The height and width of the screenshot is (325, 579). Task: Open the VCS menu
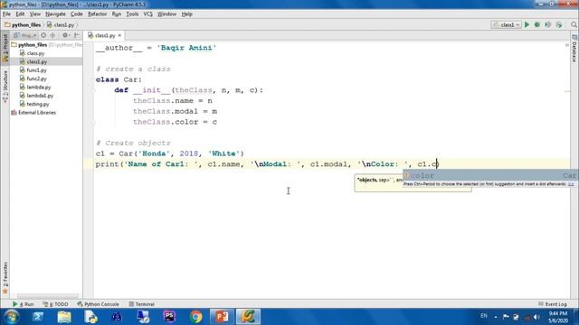coord(147,14)
